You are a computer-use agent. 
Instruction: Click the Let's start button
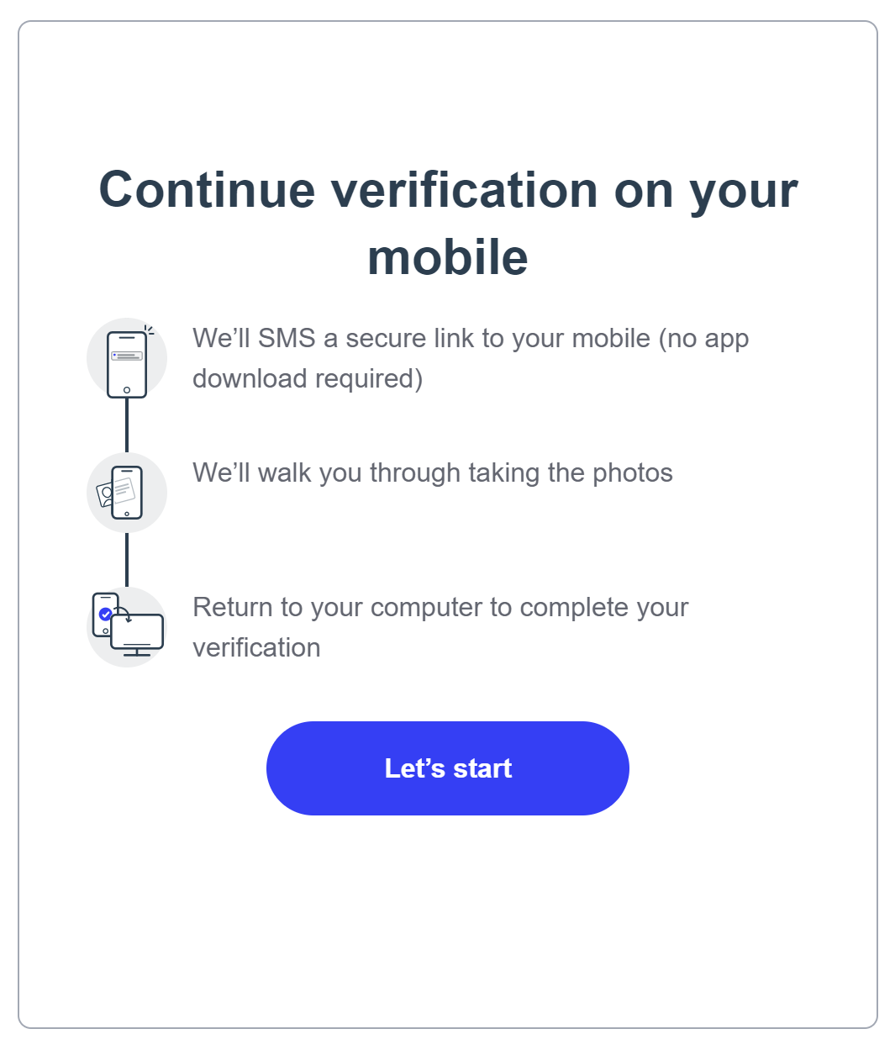pyautogui.click(x=447, y=768)
